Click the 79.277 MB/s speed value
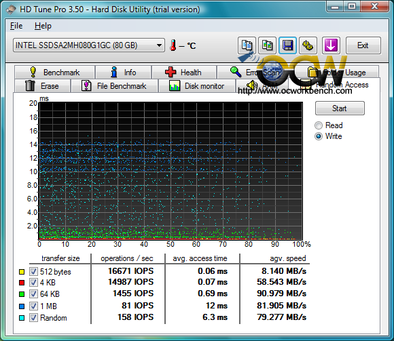The width and height of the screenshot is (394, 341). point(281,317)
